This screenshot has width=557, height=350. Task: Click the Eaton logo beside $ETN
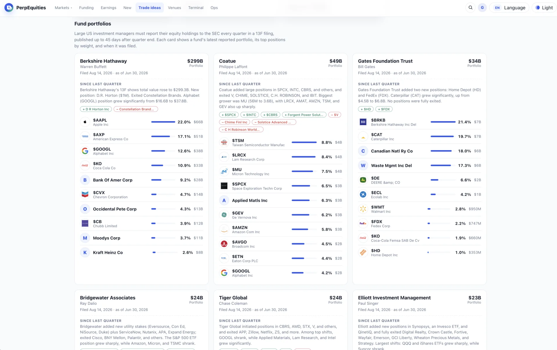click(224, 258)
